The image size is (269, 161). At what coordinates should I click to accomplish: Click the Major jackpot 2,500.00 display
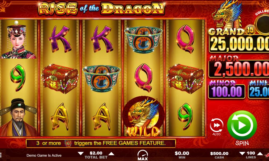tap(239, 68)
